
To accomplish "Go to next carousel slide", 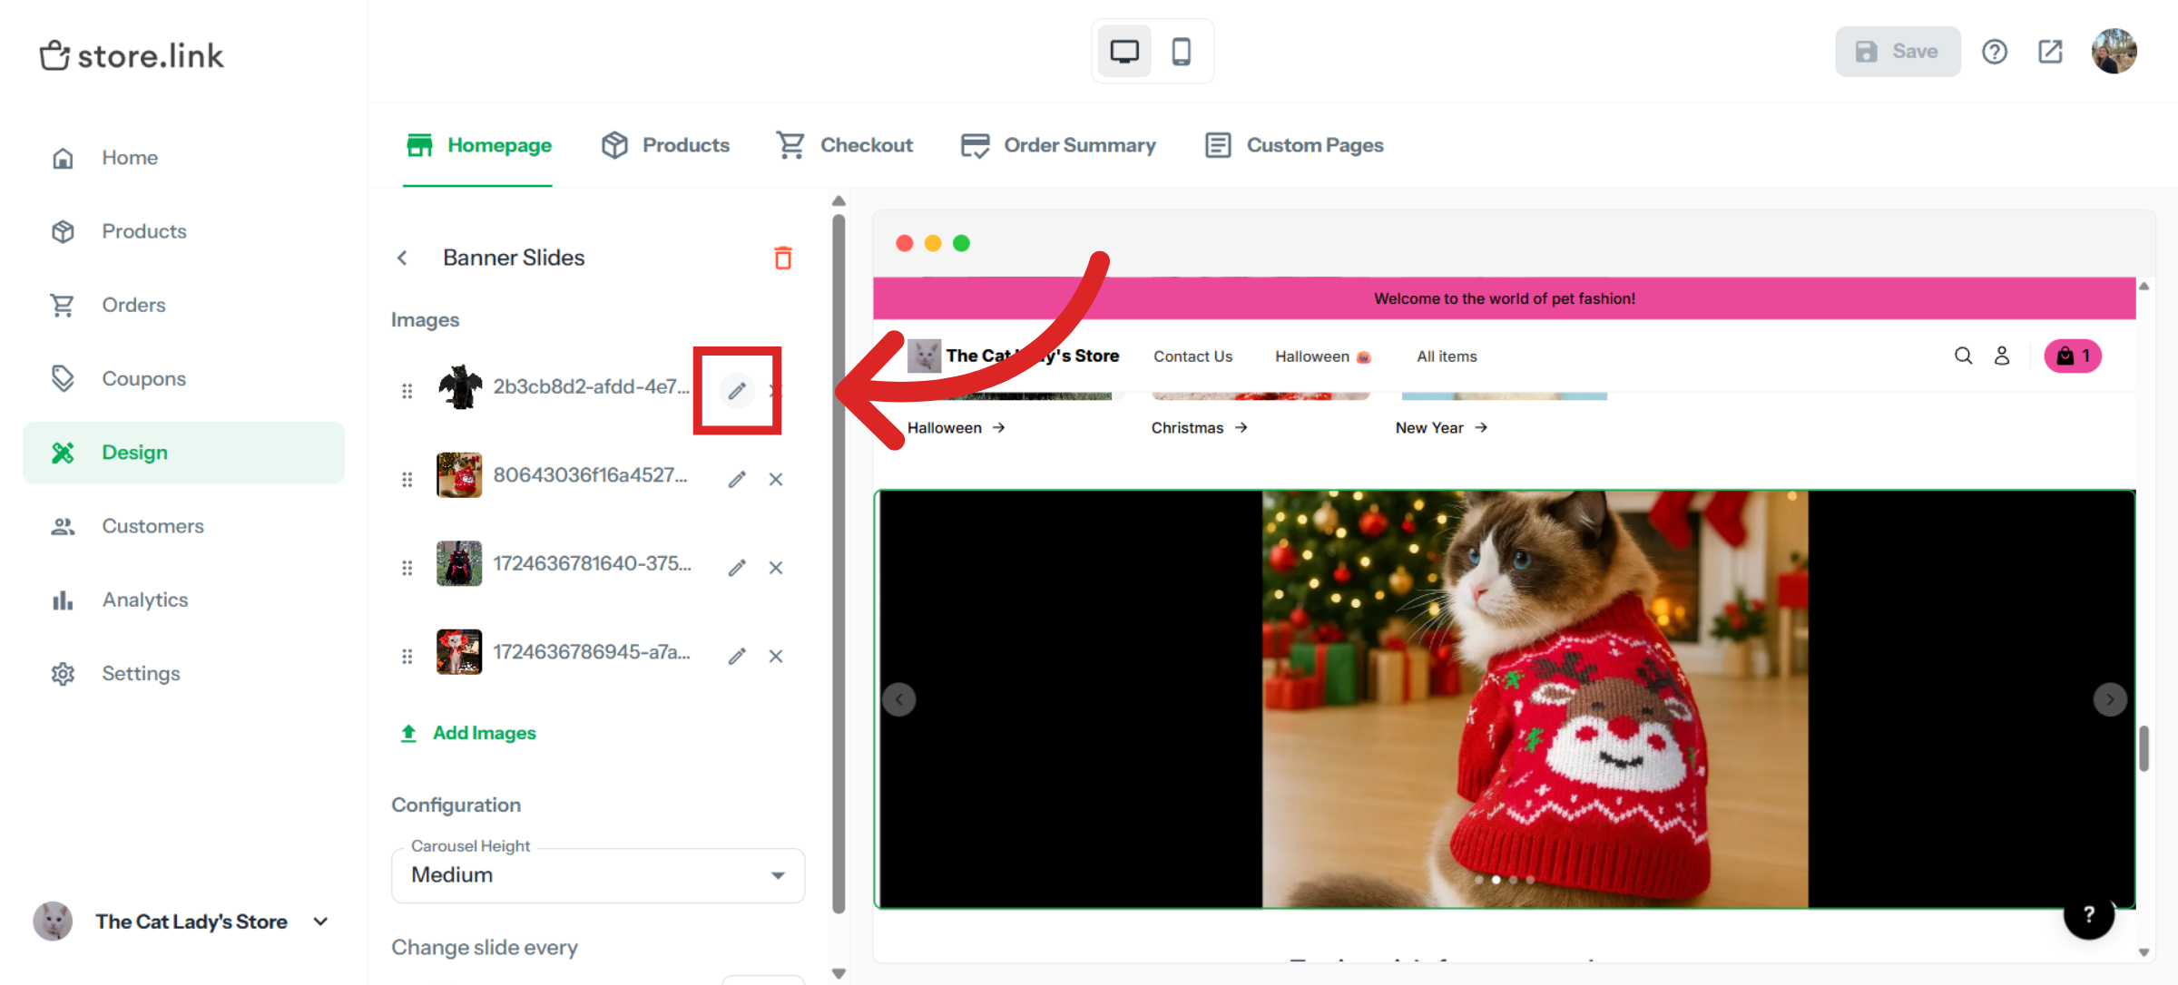I will tap(2109, 699).
